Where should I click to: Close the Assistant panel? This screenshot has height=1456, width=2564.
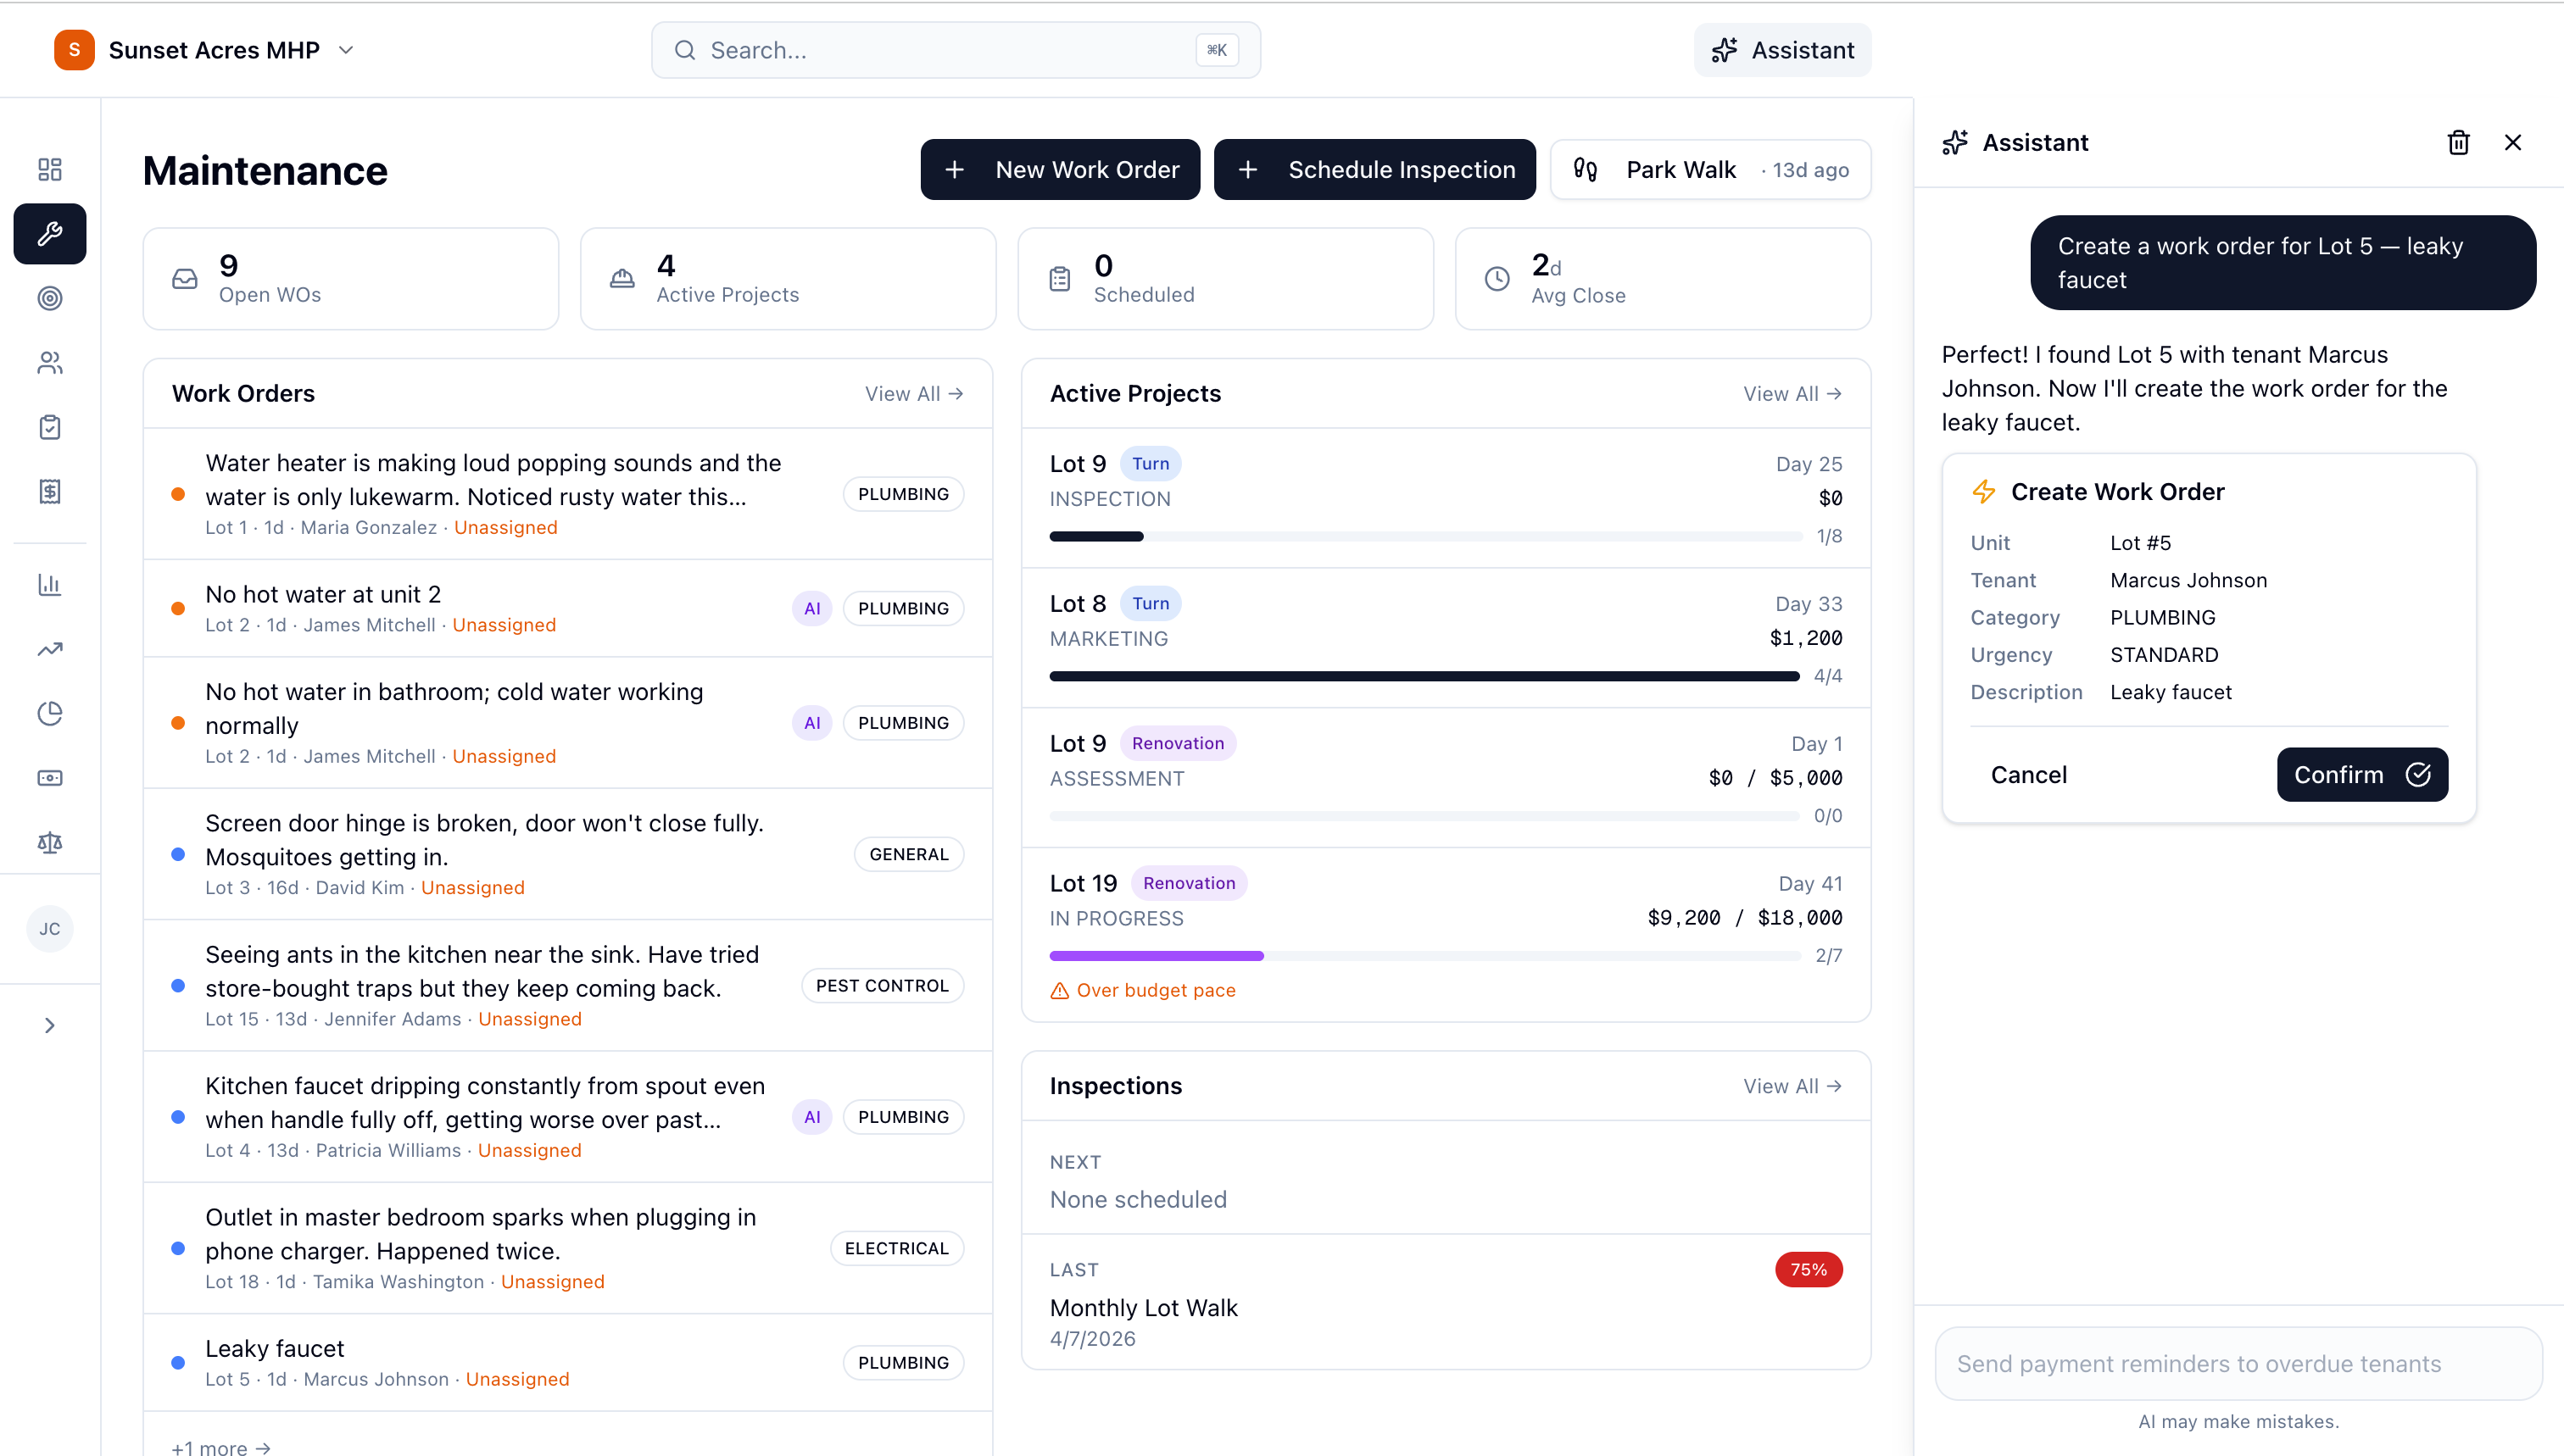coord(2513,143)
